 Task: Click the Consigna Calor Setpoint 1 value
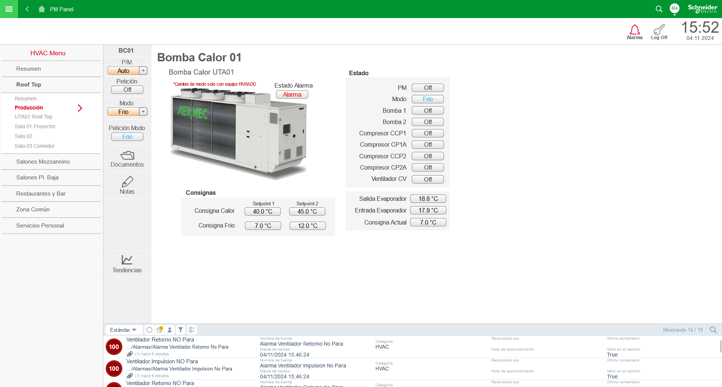pos(263,211)
